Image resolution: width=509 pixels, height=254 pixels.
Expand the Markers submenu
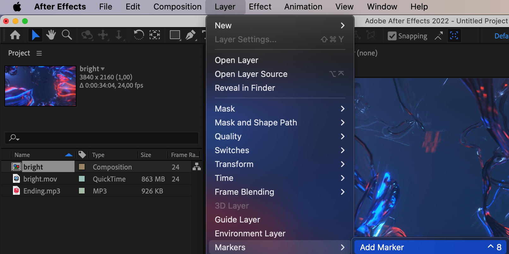coord(280,247)
